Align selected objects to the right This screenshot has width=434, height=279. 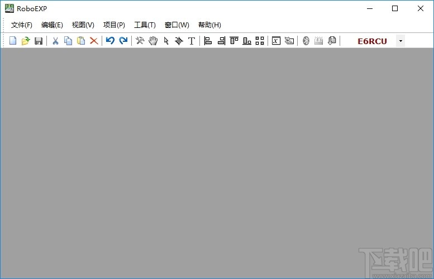click(x=221, y=41)
